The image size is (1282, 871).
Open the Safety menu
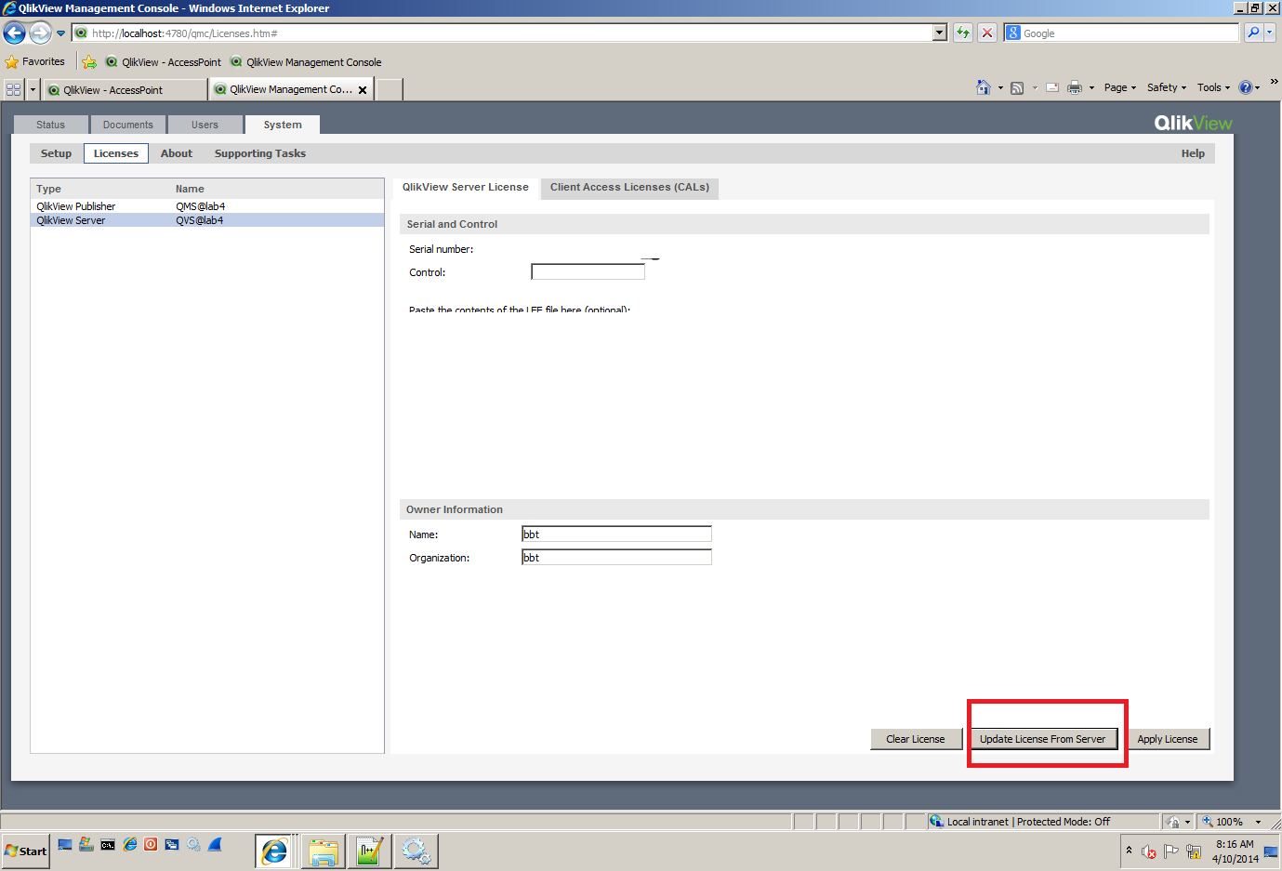pos(1166,87)
